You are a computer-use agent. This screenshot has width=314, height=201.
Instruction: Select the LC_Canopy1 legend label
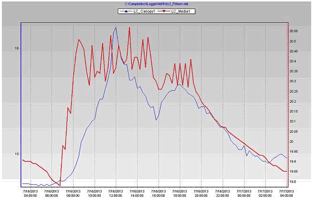[x=144, y=11]
